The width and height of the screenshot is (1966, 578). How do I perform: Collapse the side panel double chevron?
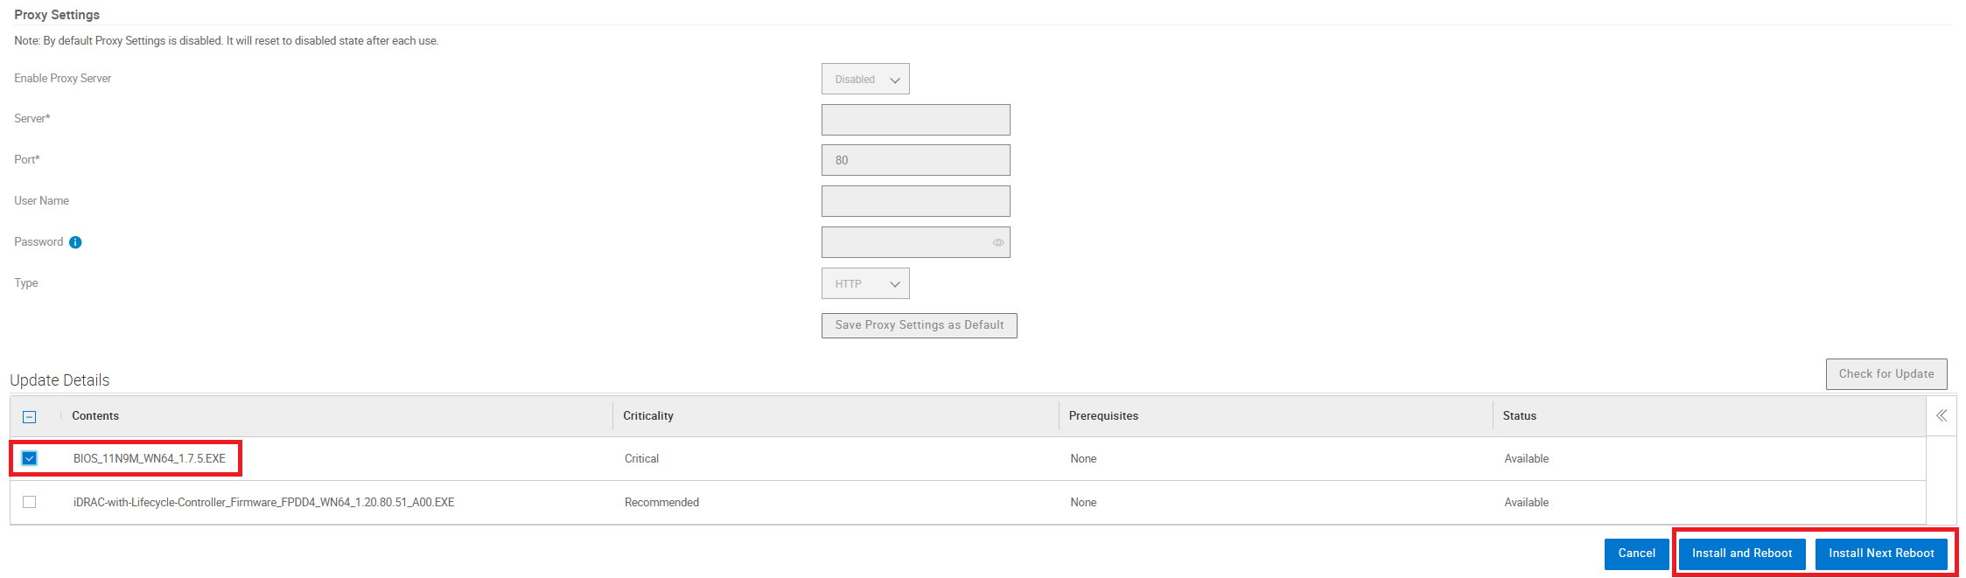1942,415
